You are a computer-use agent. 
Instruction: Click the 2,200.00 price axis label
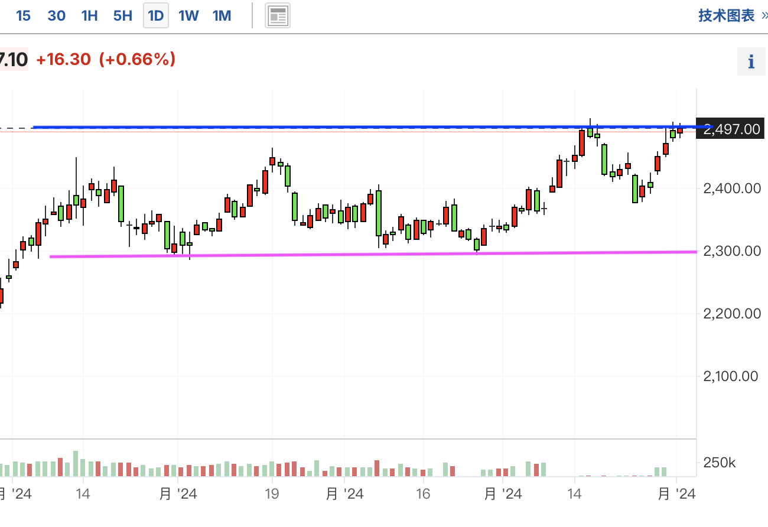731,314
